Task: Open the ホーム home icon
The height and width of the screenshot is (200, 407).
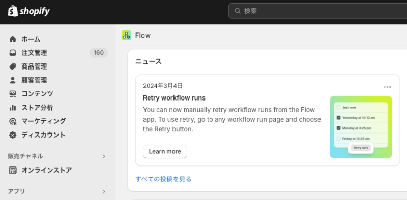Action: tap(12, 39)
